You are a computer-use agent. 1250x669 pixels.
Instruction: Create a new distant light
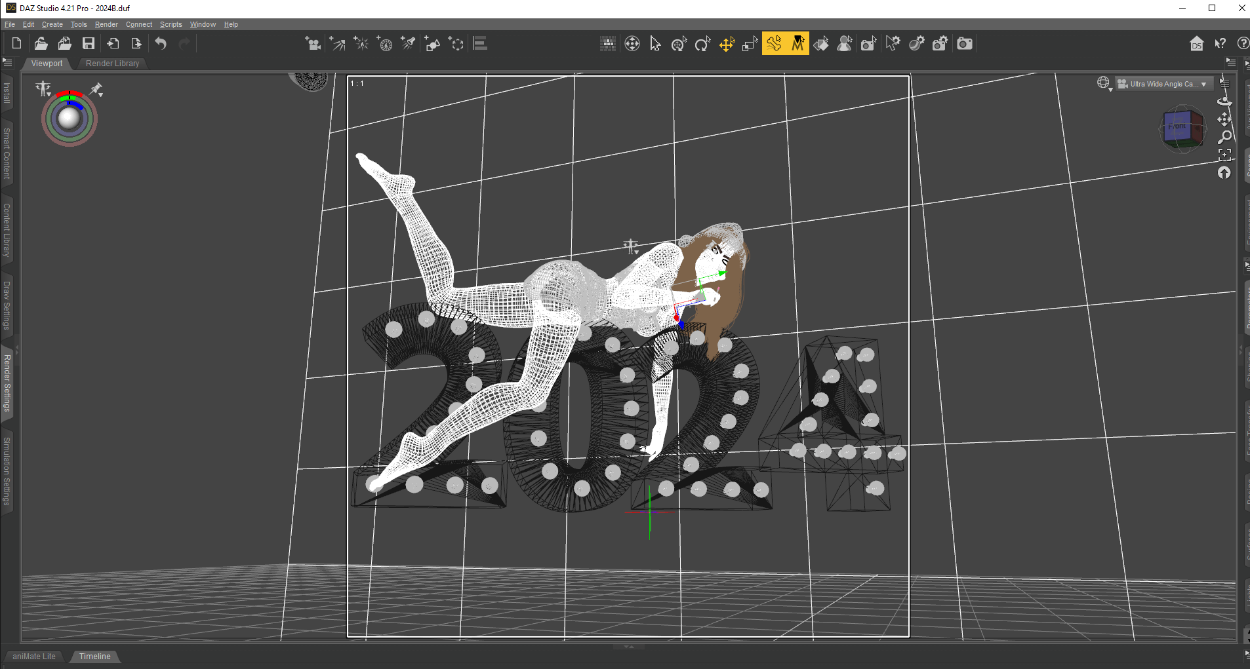[337, 44]
